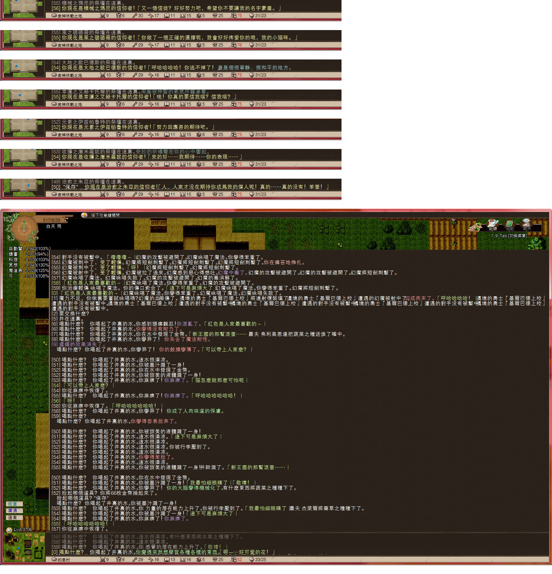Click the book learning icon showing 13
This screenshot has height=574, width=552.
coord(167,559)
